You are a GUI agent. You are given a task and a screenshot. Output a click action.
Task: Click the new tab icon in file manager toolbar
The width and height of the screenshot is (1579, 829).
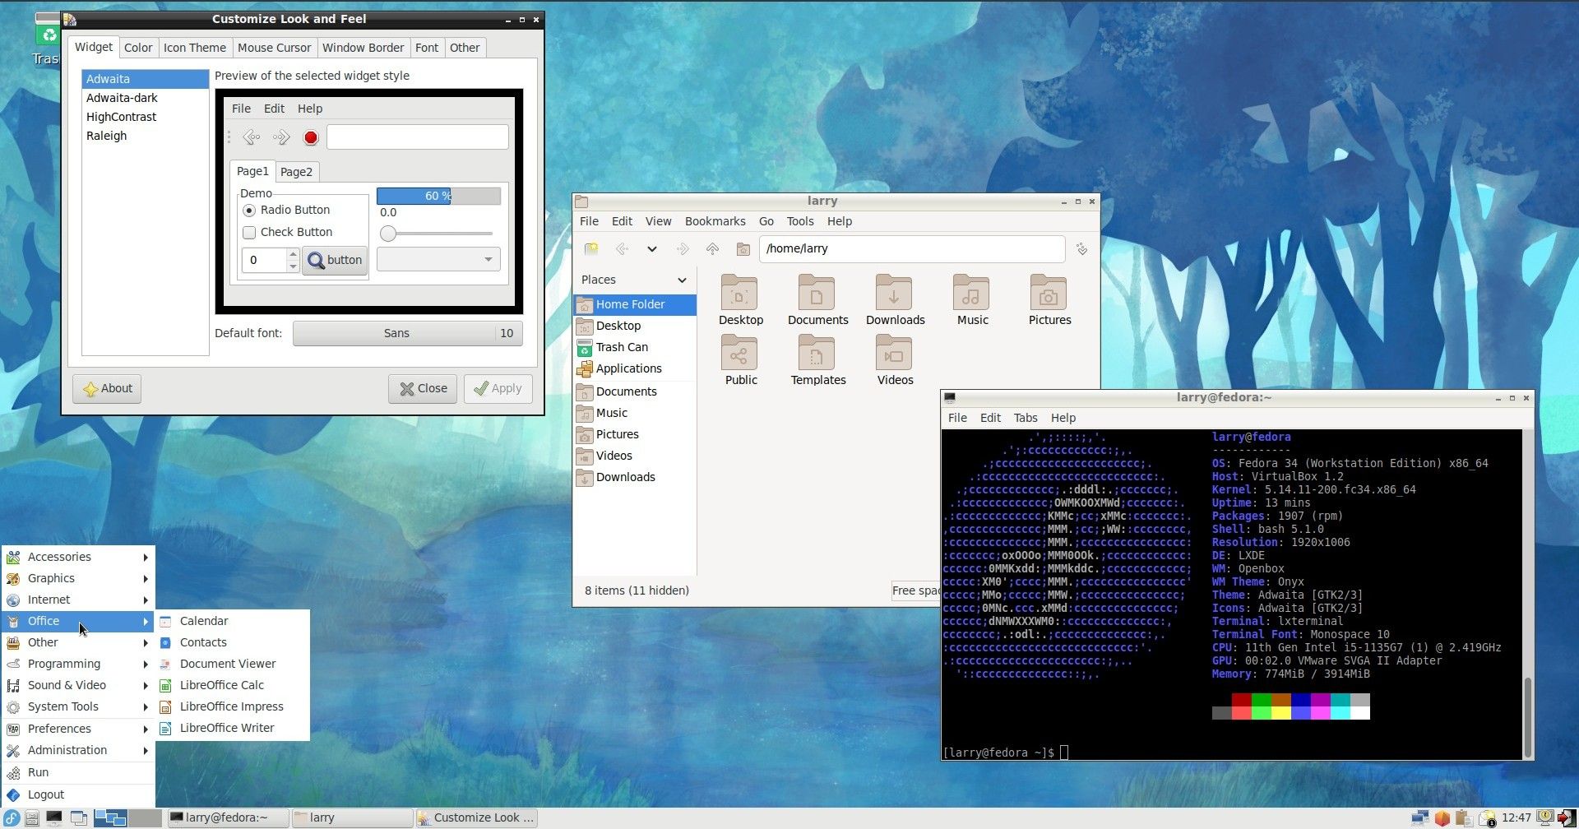point(590,248)
